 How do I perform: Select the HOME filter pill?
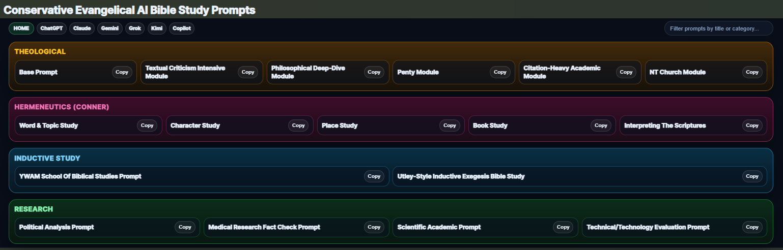tap(21, 28)
